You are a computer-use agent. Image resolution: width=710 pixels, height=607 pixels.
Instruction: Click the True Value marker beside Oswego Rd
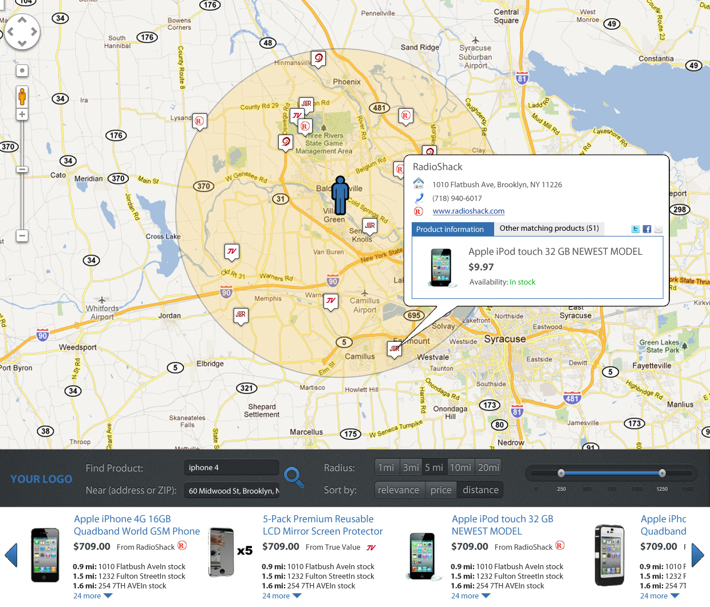[297, 116]
